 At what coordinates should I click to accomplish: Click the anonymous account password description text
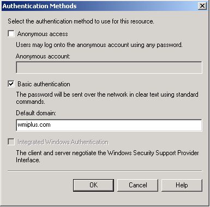point(99,45)
